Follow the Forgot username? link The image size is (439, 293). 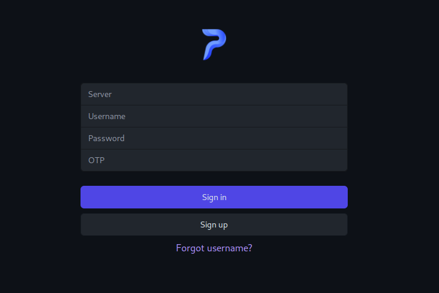point(214,248)
